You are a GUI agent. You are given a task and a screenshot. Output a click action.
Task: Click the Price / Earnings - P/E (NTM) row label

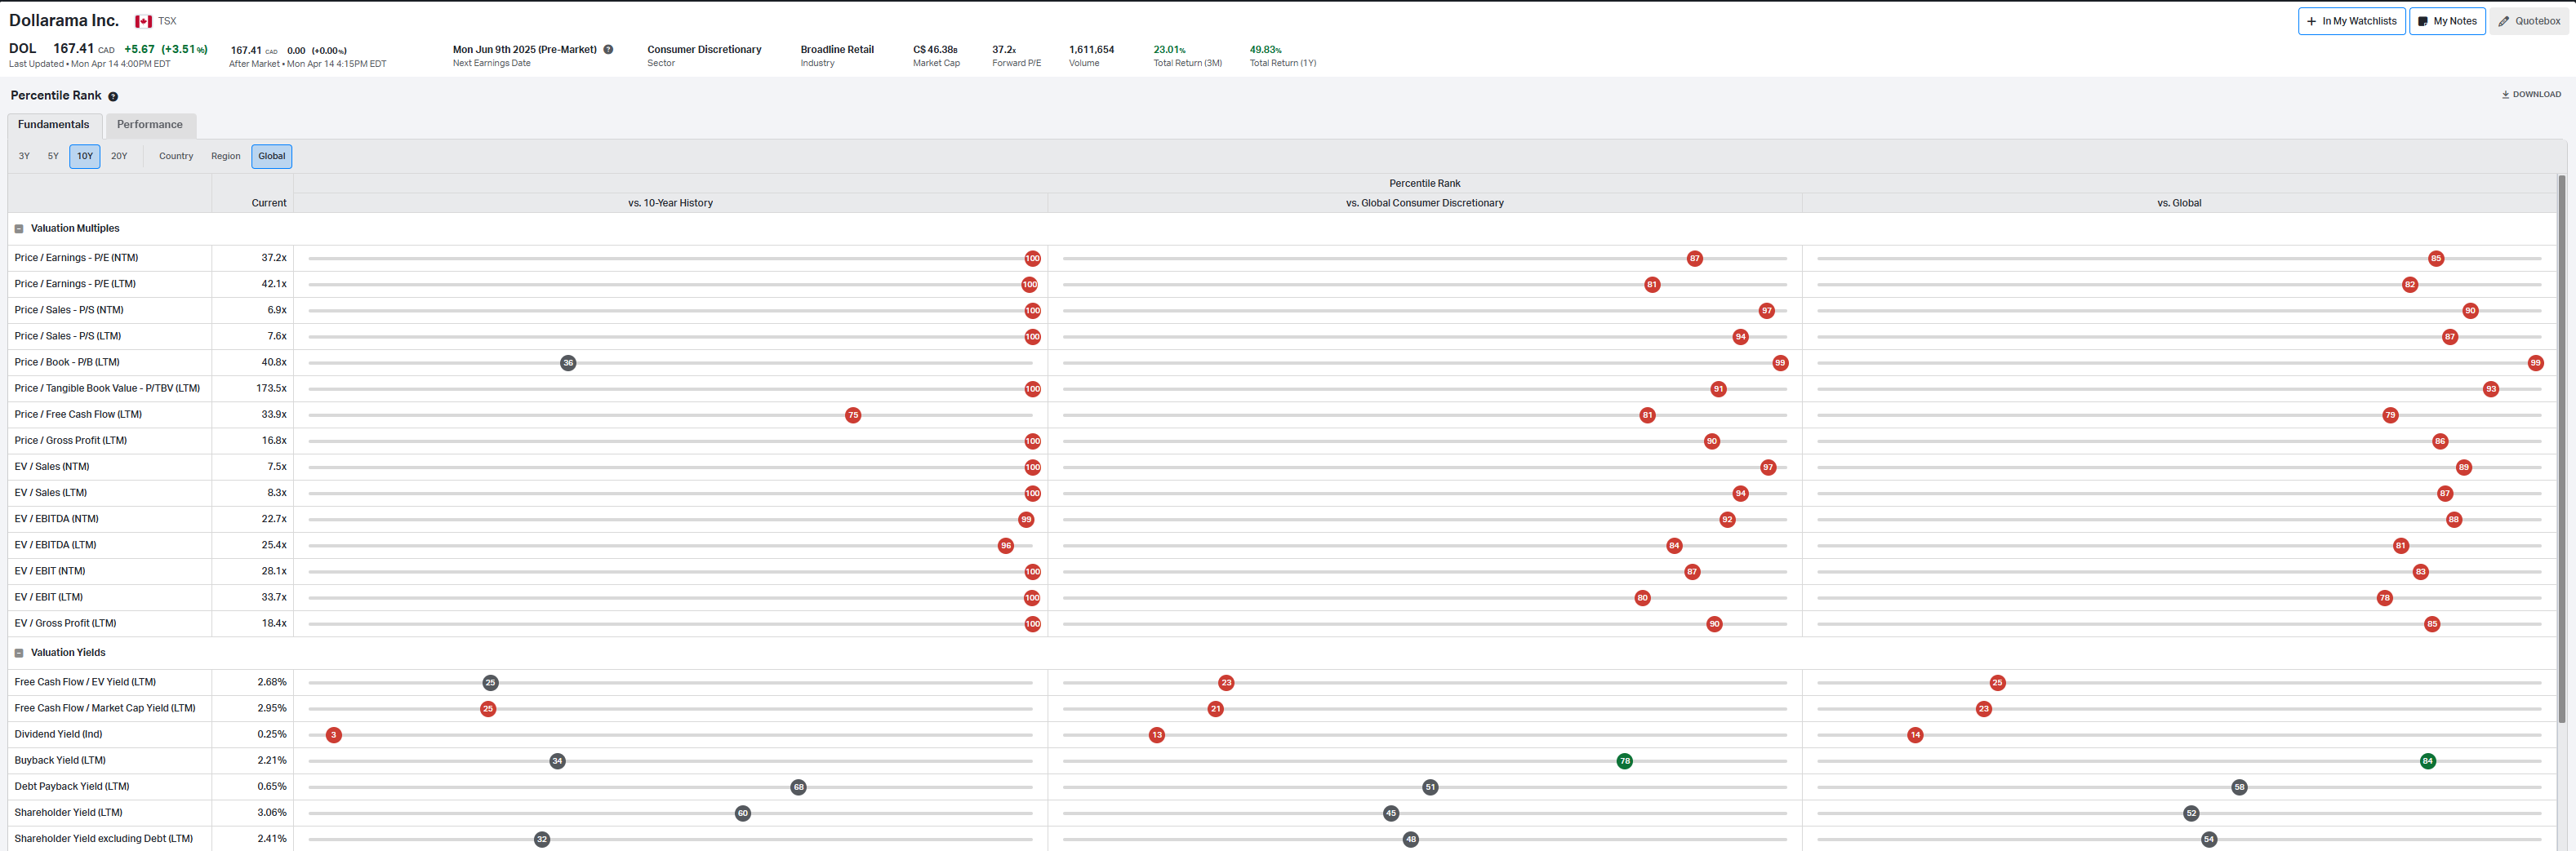pos(76,259)
